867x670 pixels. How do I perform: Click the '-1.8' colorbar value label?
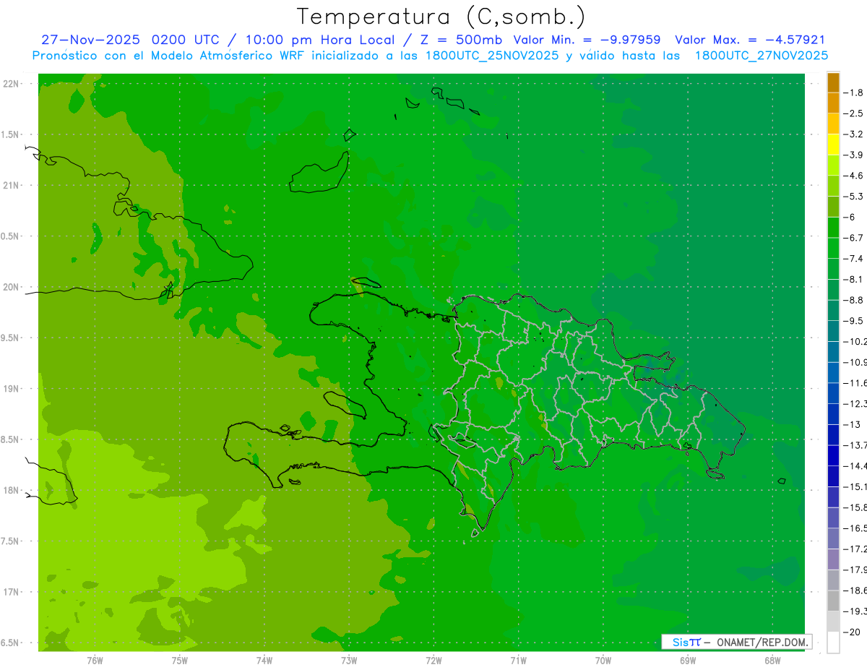tap(854, 93)
